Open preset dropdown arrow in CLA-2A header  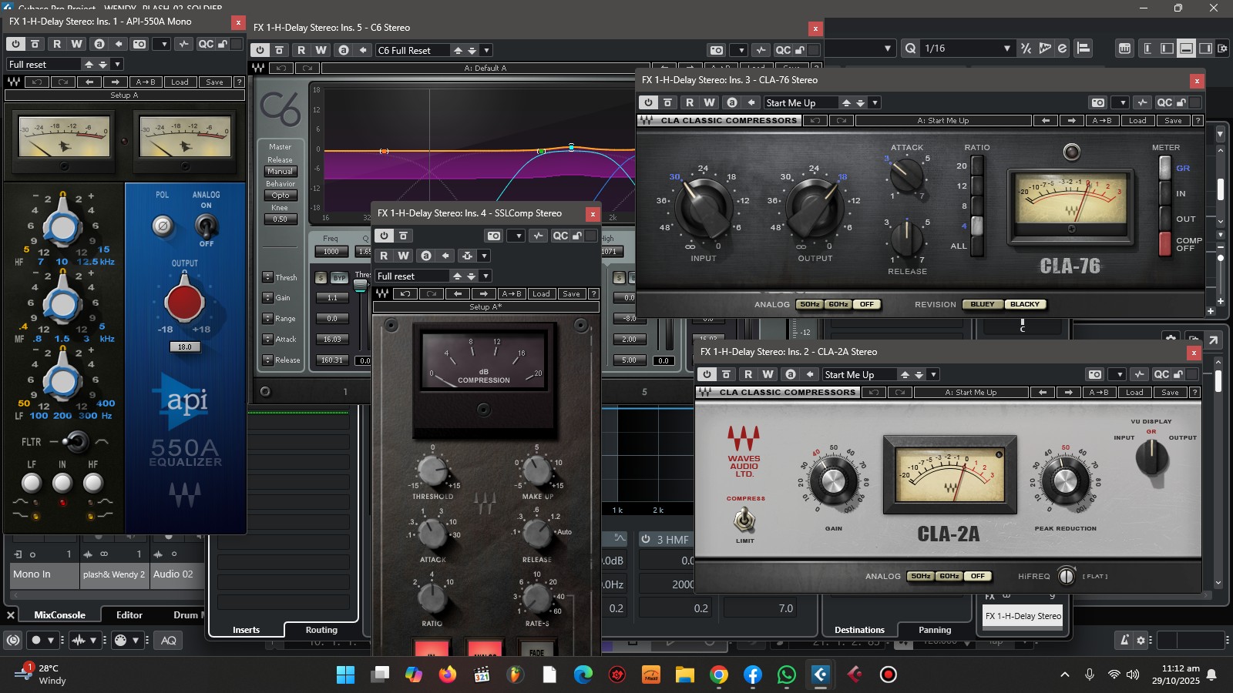point(933,374)
